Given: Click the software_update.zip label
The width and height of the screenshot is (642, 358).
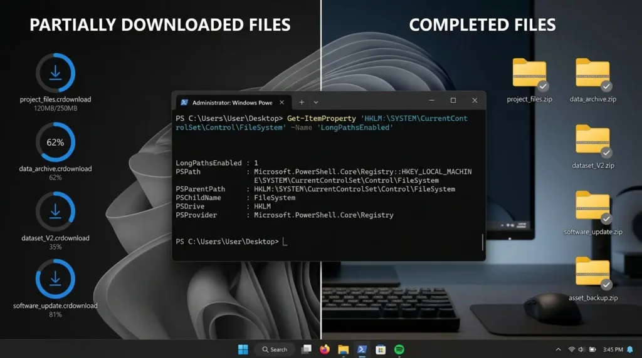Looking at the screenshot, I should coord(593,232).
